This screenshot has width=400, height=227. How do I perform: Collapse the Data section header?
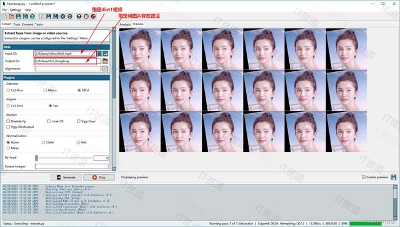point(57,47)
